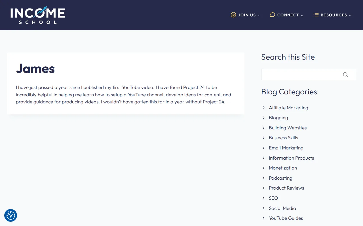Open the Building Websites category
363x226 pixels.
click(x=288, y=128)
